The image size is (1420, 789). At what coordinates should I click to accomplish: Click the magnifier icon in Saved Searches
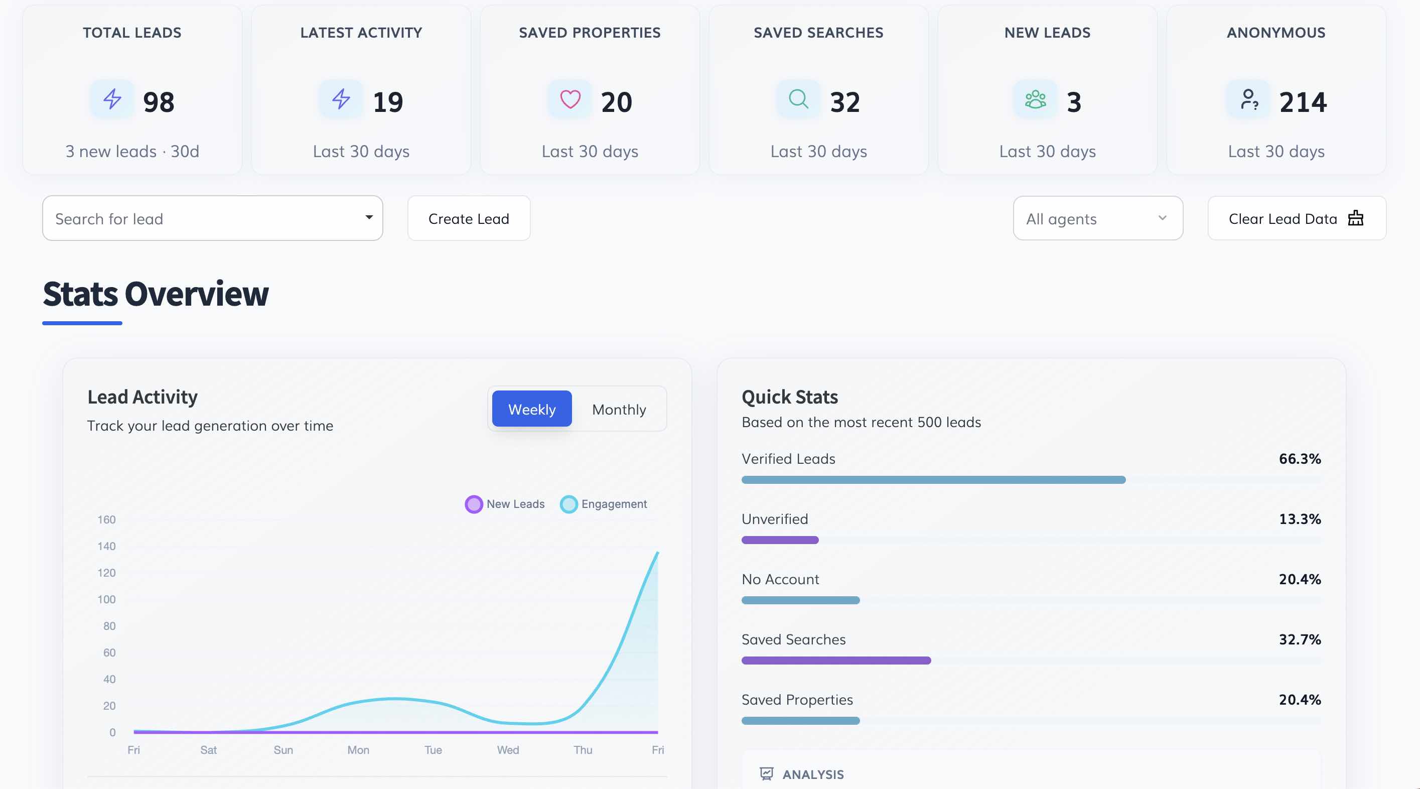798,99
